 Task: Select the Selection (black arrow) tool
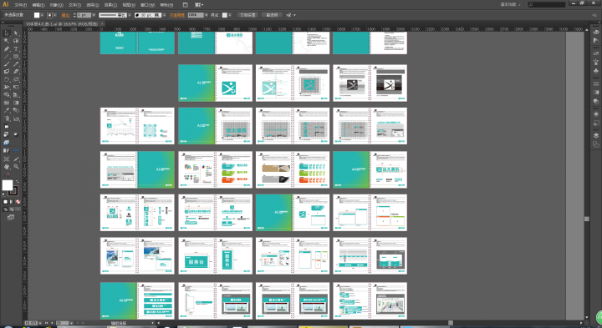pos(7,33)
